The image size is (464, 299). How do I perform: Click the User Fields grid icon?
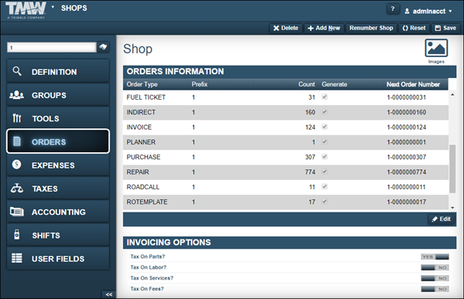(16, 258)
